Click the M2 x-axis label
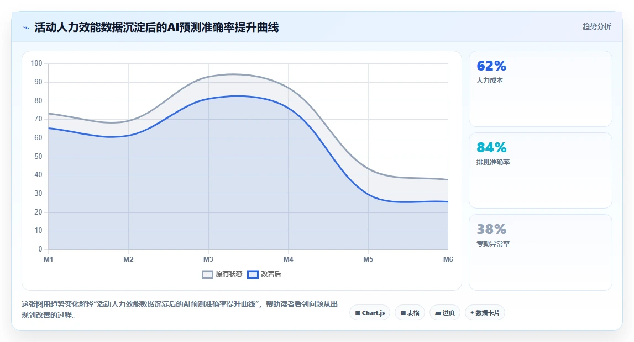The height and width of the screenshot is (342, 634). click(128, 259)
